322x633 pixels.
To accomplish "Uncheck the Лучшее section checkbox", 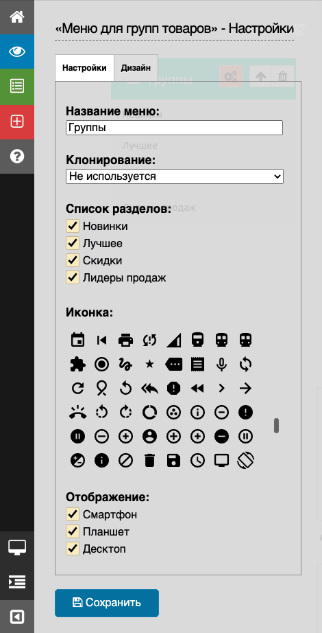I will (x=73, y=244).
